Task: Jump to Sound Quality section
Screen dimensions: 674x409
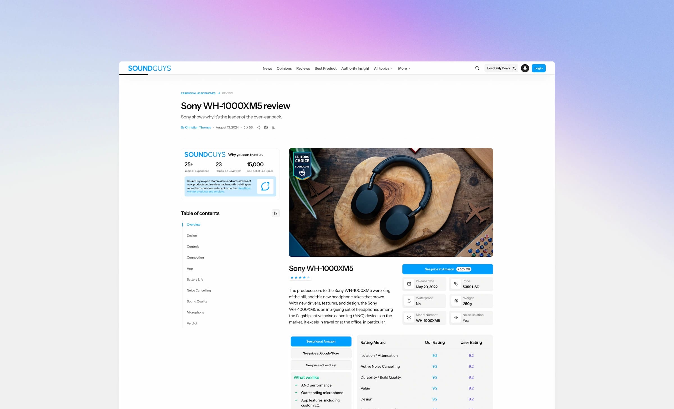Action: pos(197,301)
